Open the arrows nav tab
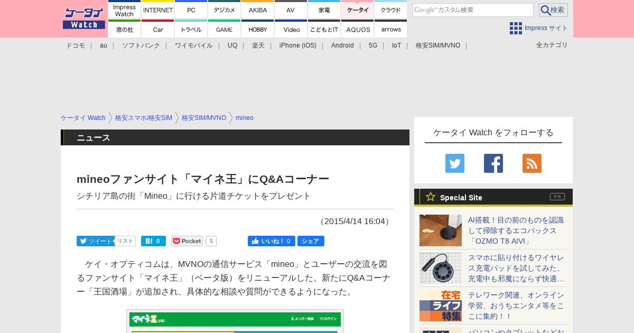The height and width of the screenshot is (333, 634). pos(391,29)
